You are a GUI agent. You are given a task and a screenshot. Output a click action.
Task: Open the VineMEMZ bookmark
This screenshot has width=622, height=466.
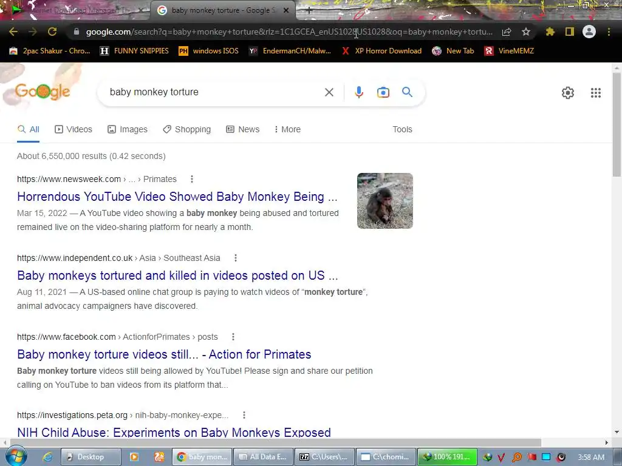pyautogui.click(x=509, y=51)
